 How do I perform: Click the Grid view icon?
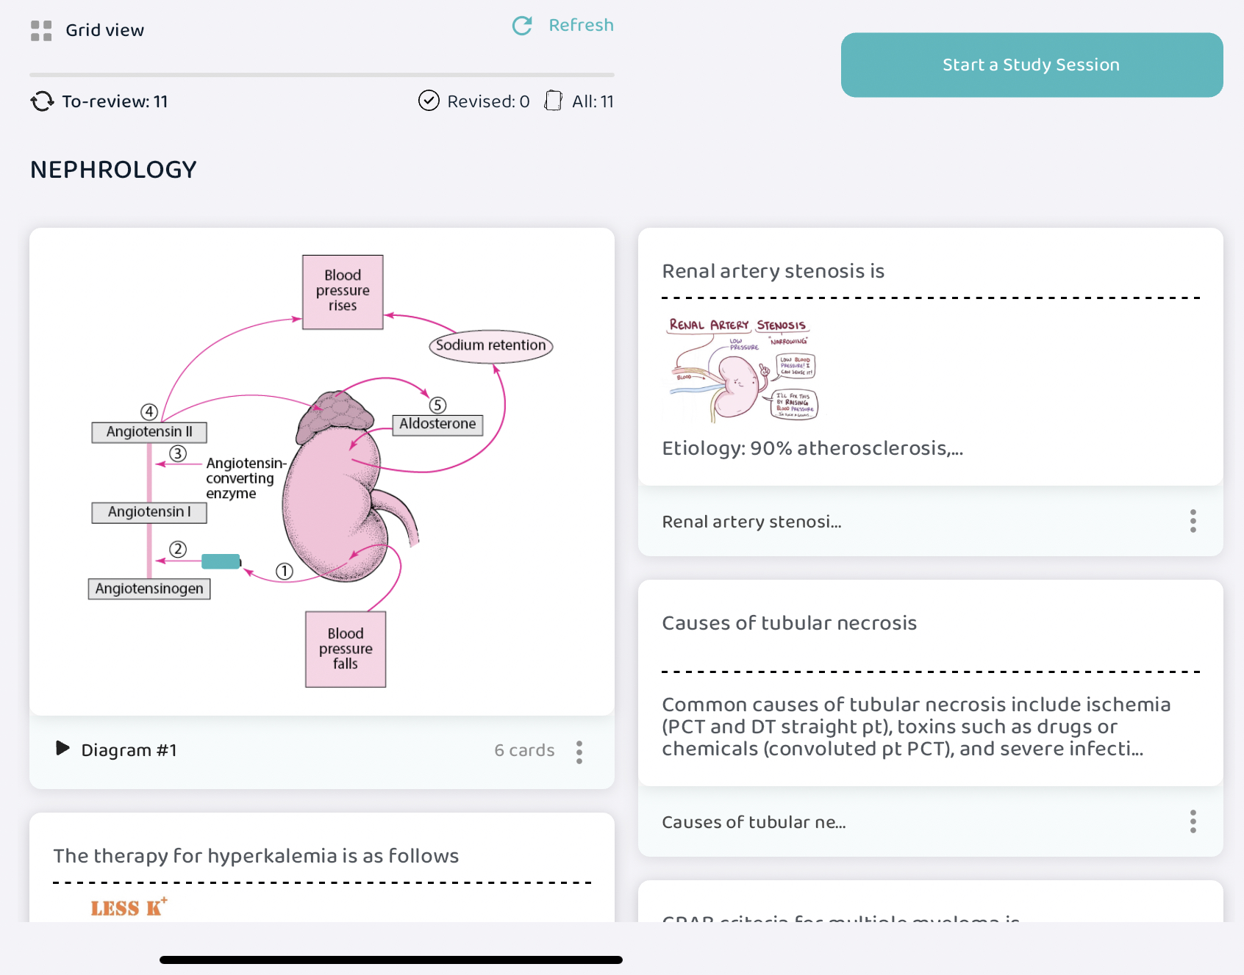click(41, 31)
